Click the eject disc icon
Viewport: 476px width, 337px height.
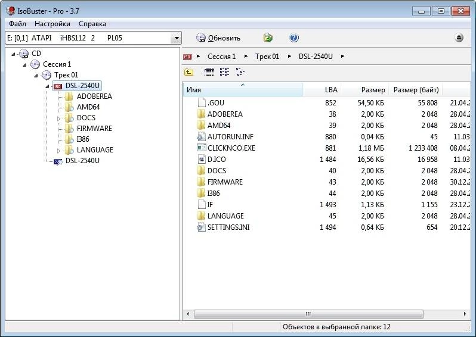tap(459, 38)
